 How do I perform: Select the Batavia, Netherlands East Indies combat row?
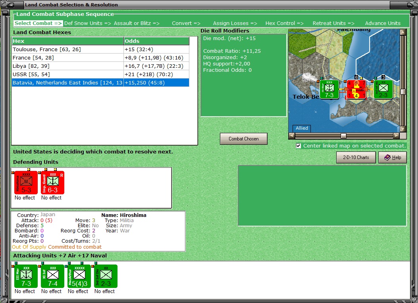[100, 82]
